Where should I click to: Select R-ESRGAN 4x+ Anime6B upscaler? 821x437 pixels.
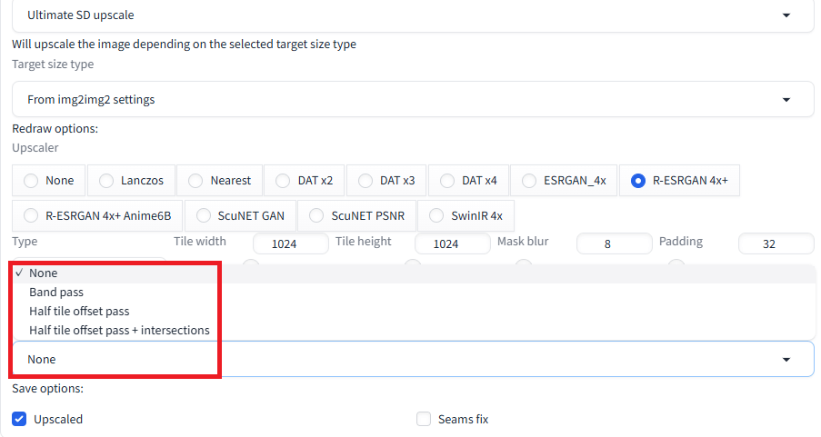(x=31, y=215)
